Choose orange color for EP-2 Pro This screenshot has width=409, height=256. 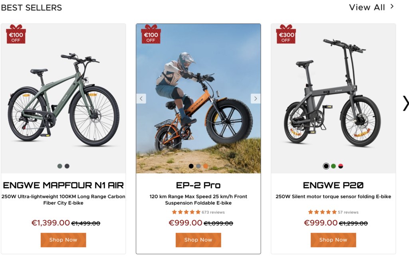[206, 166]
